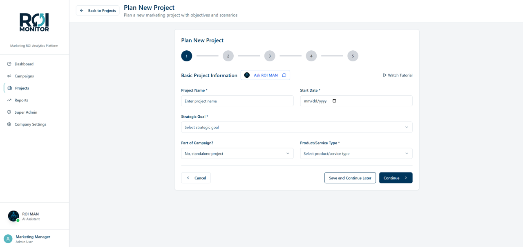Click the Campaigns megaphone icon
The width and height of the screenshot is (523, 247).
click(9, 76)
